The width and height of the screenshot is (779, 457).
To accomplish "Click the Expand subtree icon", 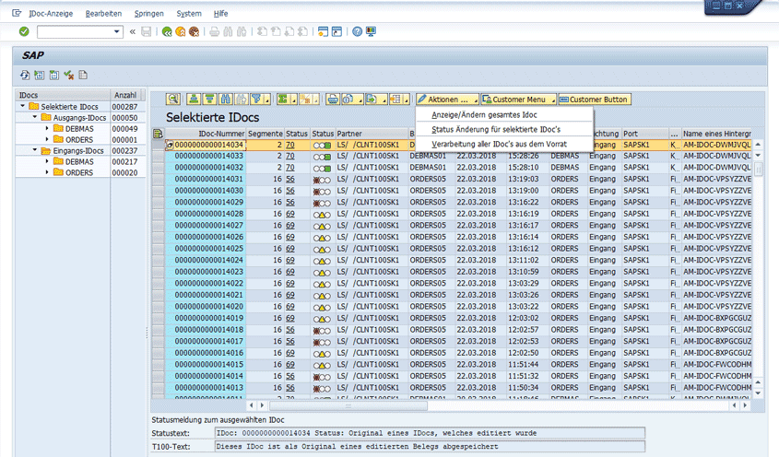I will (40, 75).
